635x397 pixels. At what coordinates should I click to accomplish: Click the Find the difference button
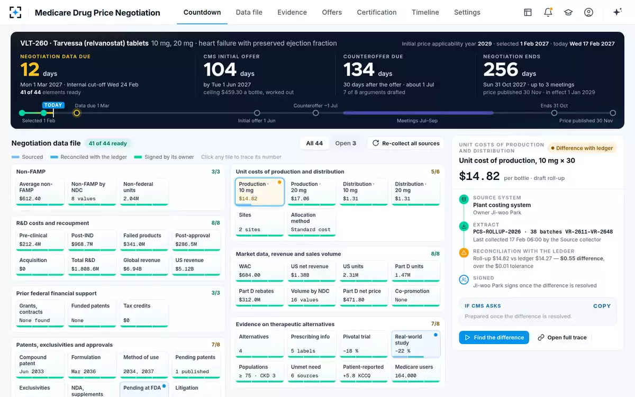pos(494,337)
